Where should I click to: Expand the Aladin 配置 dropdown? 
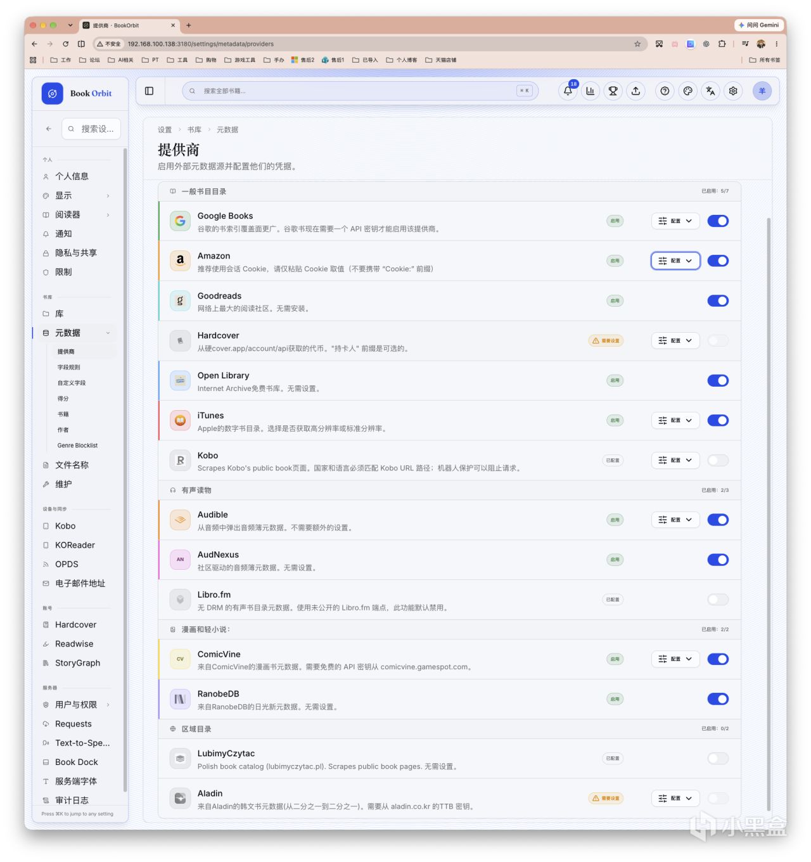tap(675, 799)
